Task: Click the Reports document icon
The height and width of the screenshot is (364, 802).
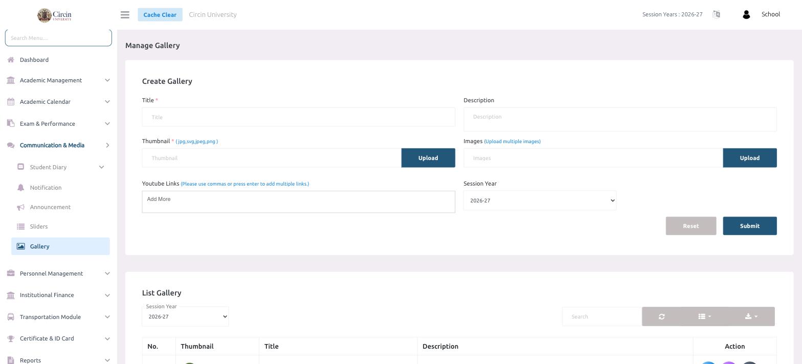Action: (x=11, y=360)
